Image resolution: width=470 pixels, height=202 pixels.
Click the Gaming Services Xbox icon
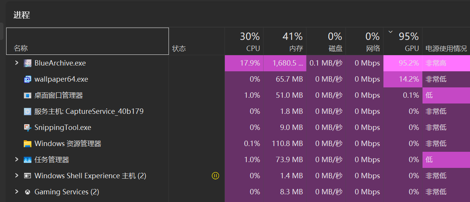tap(28, 192)
